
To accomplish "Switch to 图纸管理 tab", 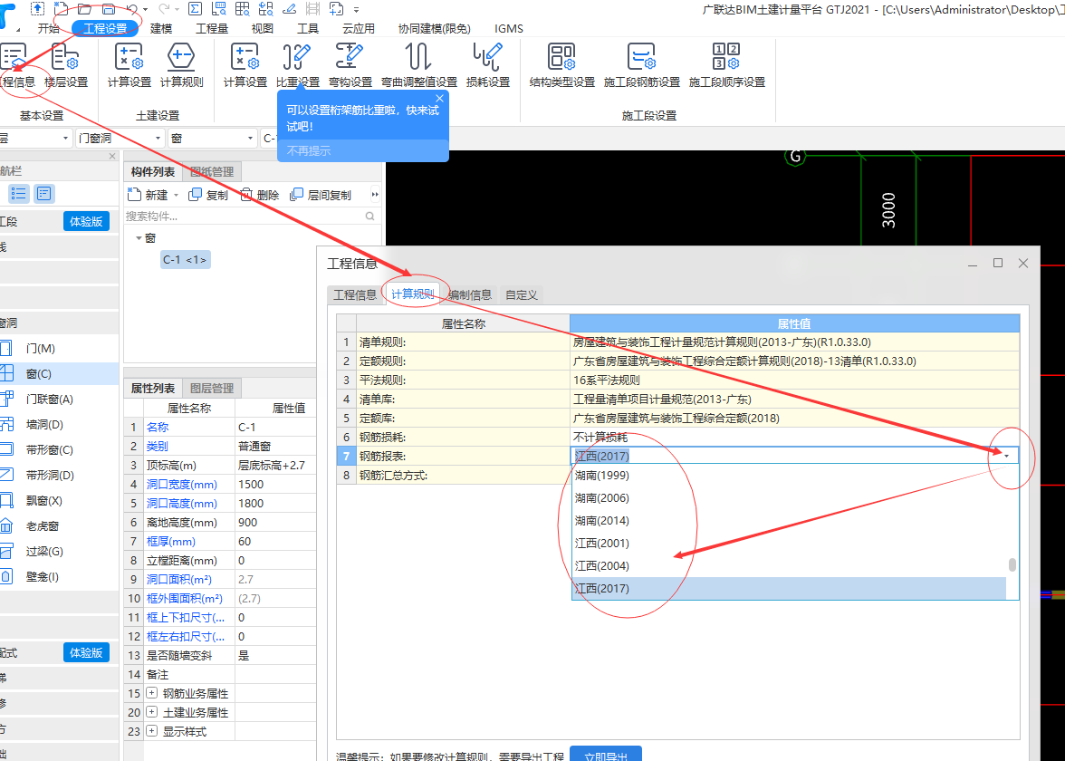I will 212,172.
